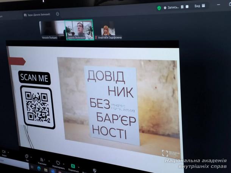The width and height of the screenshot is (231, 173).
Task: Open the Отреагировать reactions heart
Action: 58,165
